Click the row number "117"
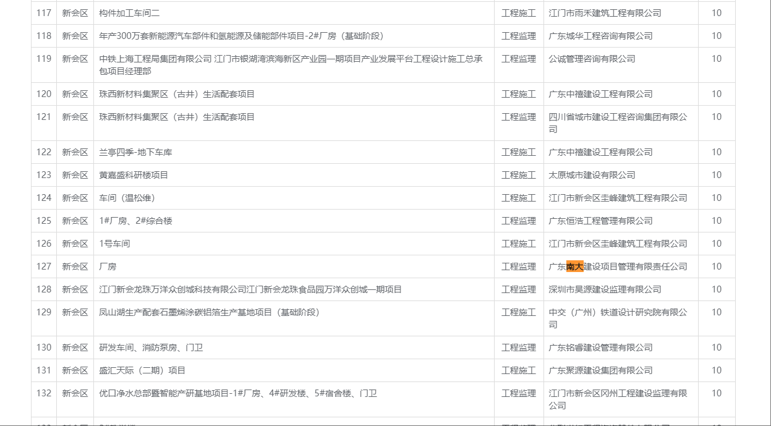Viewport: 771px width, 426px height. (44, 13)
